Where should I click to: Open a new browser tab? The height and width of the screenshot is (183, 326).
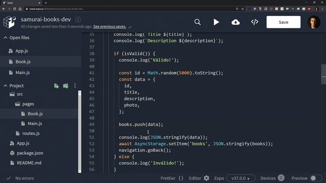tap(46, 3)
